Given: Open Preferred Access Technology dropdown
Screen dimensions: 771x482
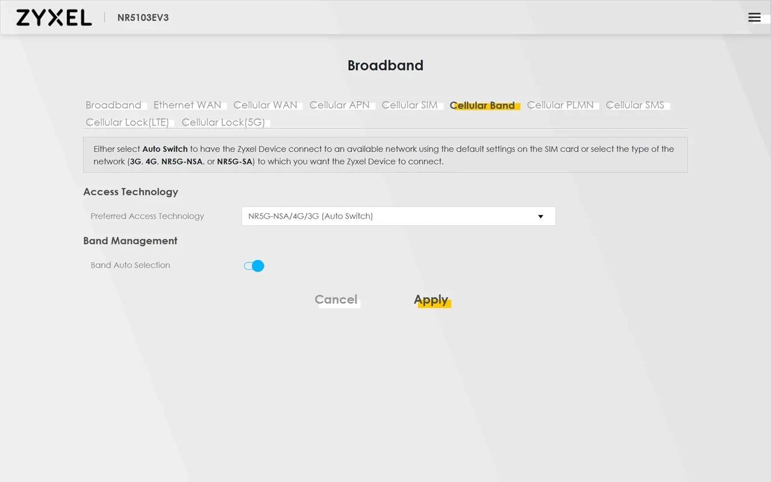Looking at the screenshot, I should (x=398, y=216).
